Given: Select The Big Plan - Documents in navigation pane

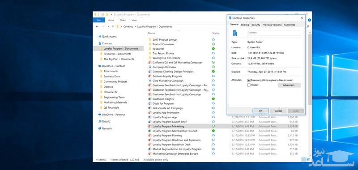Looking at the screenshot, I should [x=119, y=59].
